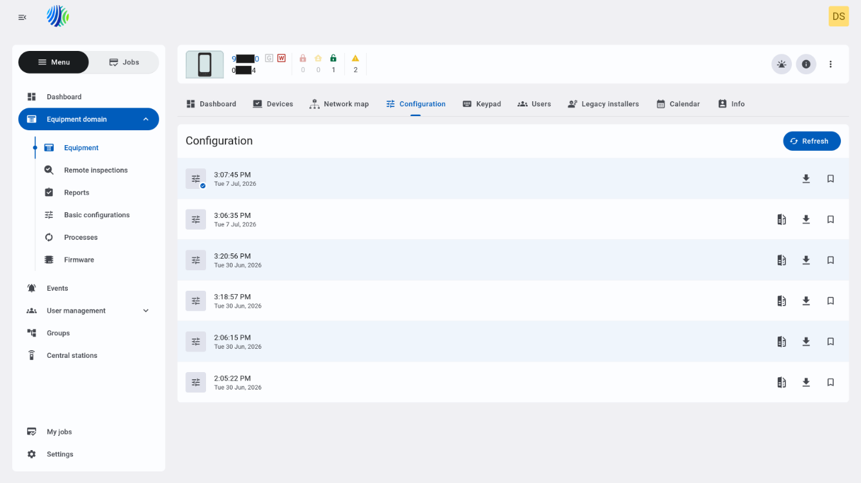The height and width of the screenshot is (483, 861).
Task: Open the panel info button
Action: (806, 64)
